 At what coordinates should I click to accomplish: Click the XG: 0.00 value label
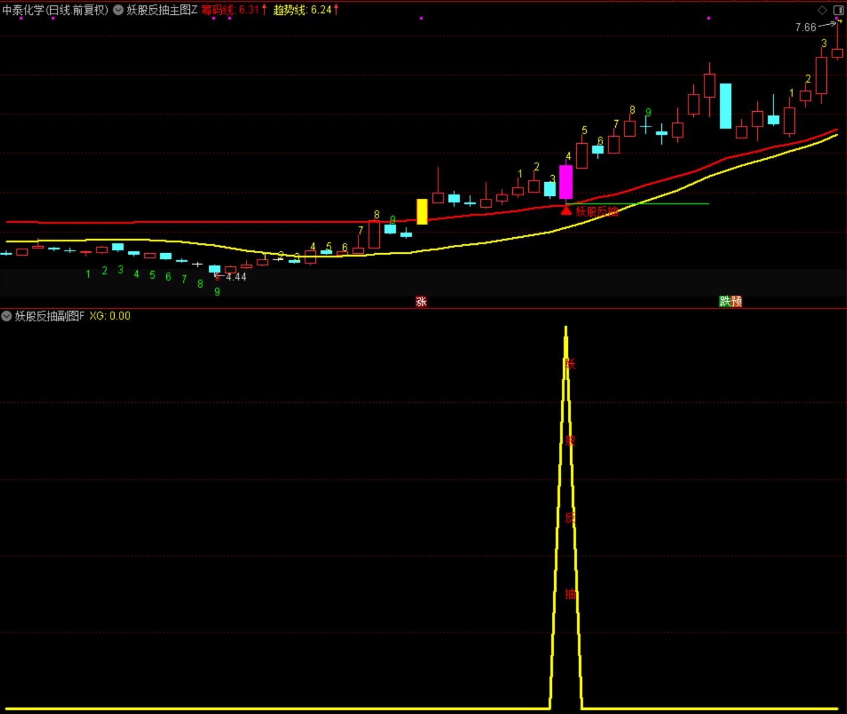coord(110,316)
